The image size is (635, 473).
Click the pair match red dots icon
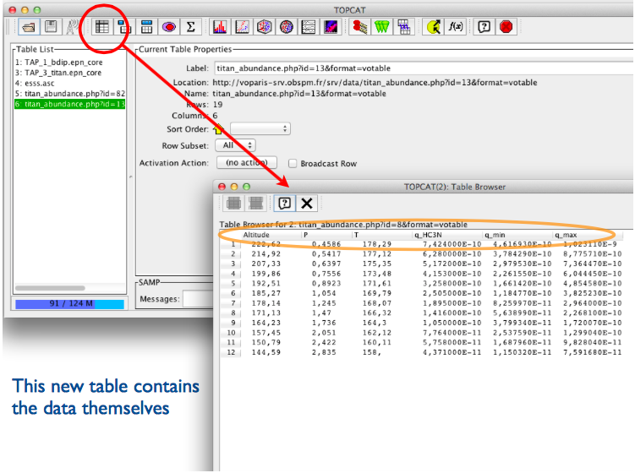[x=359, y=27]
